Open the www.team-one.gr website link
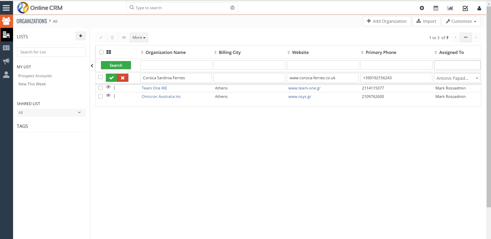The image size is (491, 239). 304,88
